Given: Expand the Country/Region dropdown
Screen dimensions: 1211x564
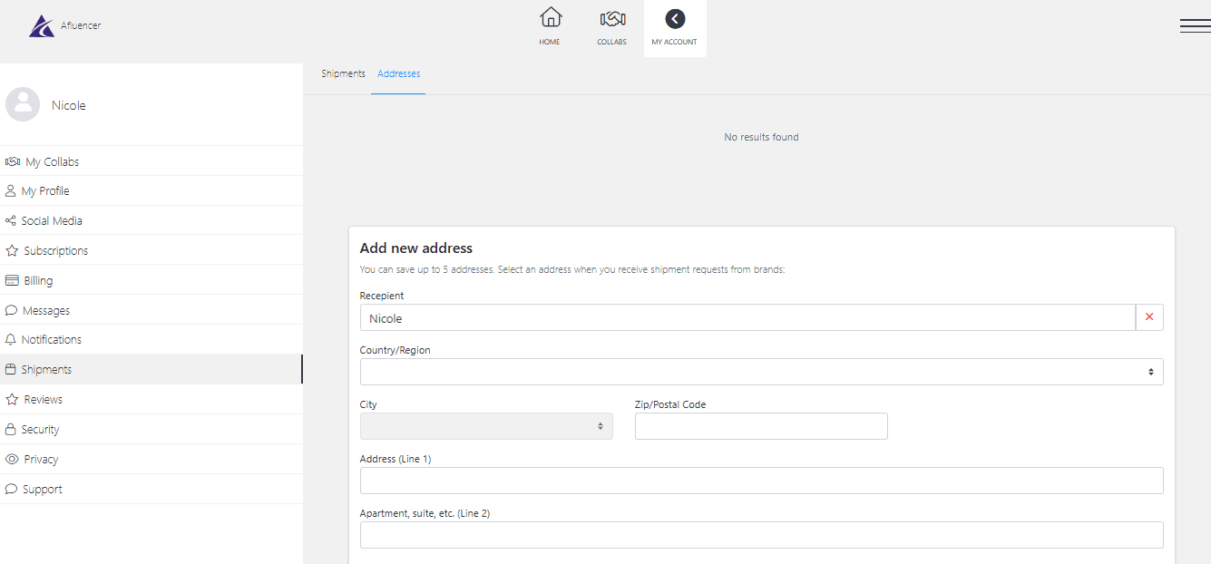Looking at the screenshot, I should coord(760,372).
